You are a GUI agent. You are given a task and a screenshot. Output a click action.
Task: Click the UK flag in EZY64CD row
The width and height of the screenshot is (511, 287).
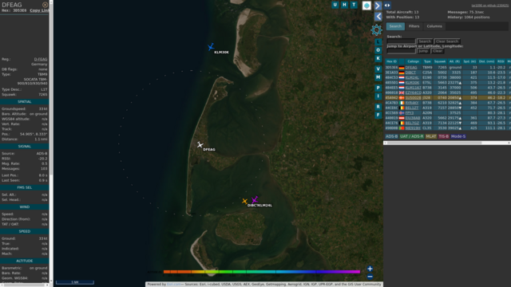(402, 92)
